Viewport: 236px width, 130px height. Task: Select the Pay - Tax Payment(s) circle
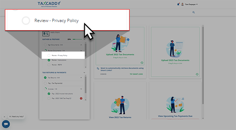pos(45,83)
